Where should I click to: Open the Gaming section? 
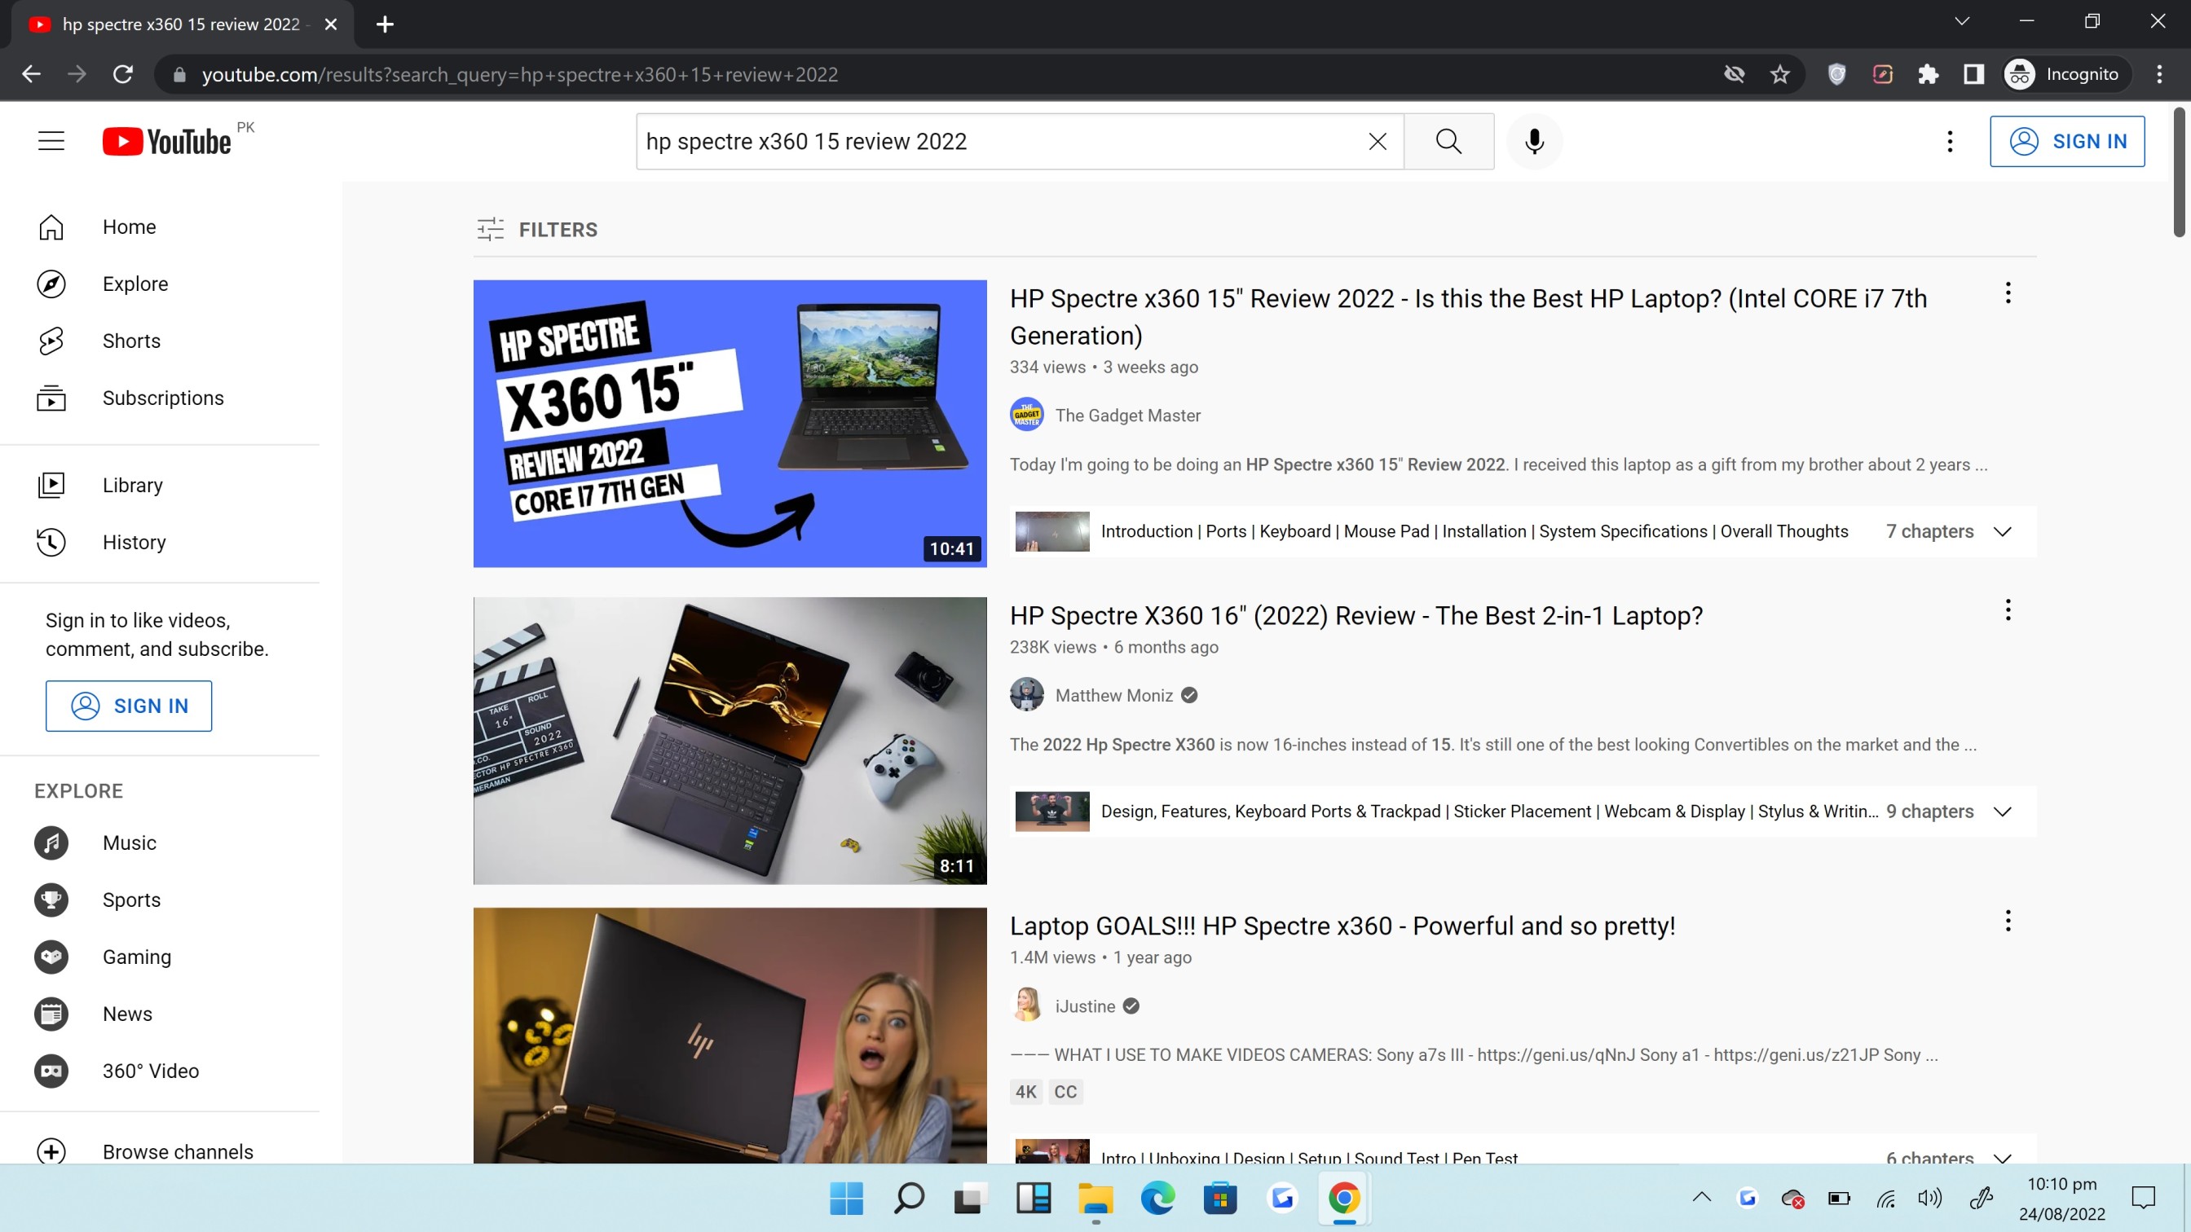(x=136, y=957)
